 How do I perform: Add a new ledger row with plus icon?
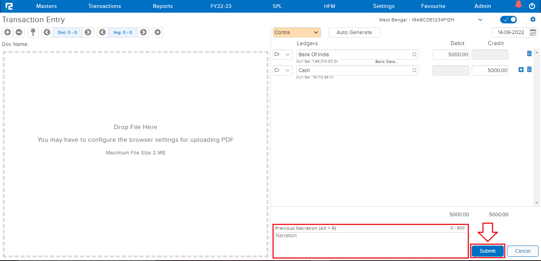click(x=521, y=70)
